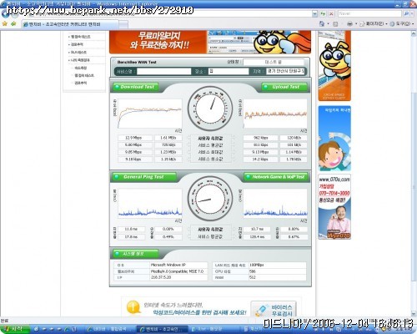Click first sidebar menu link
417x334 pixels.
[x=80, y=37]
